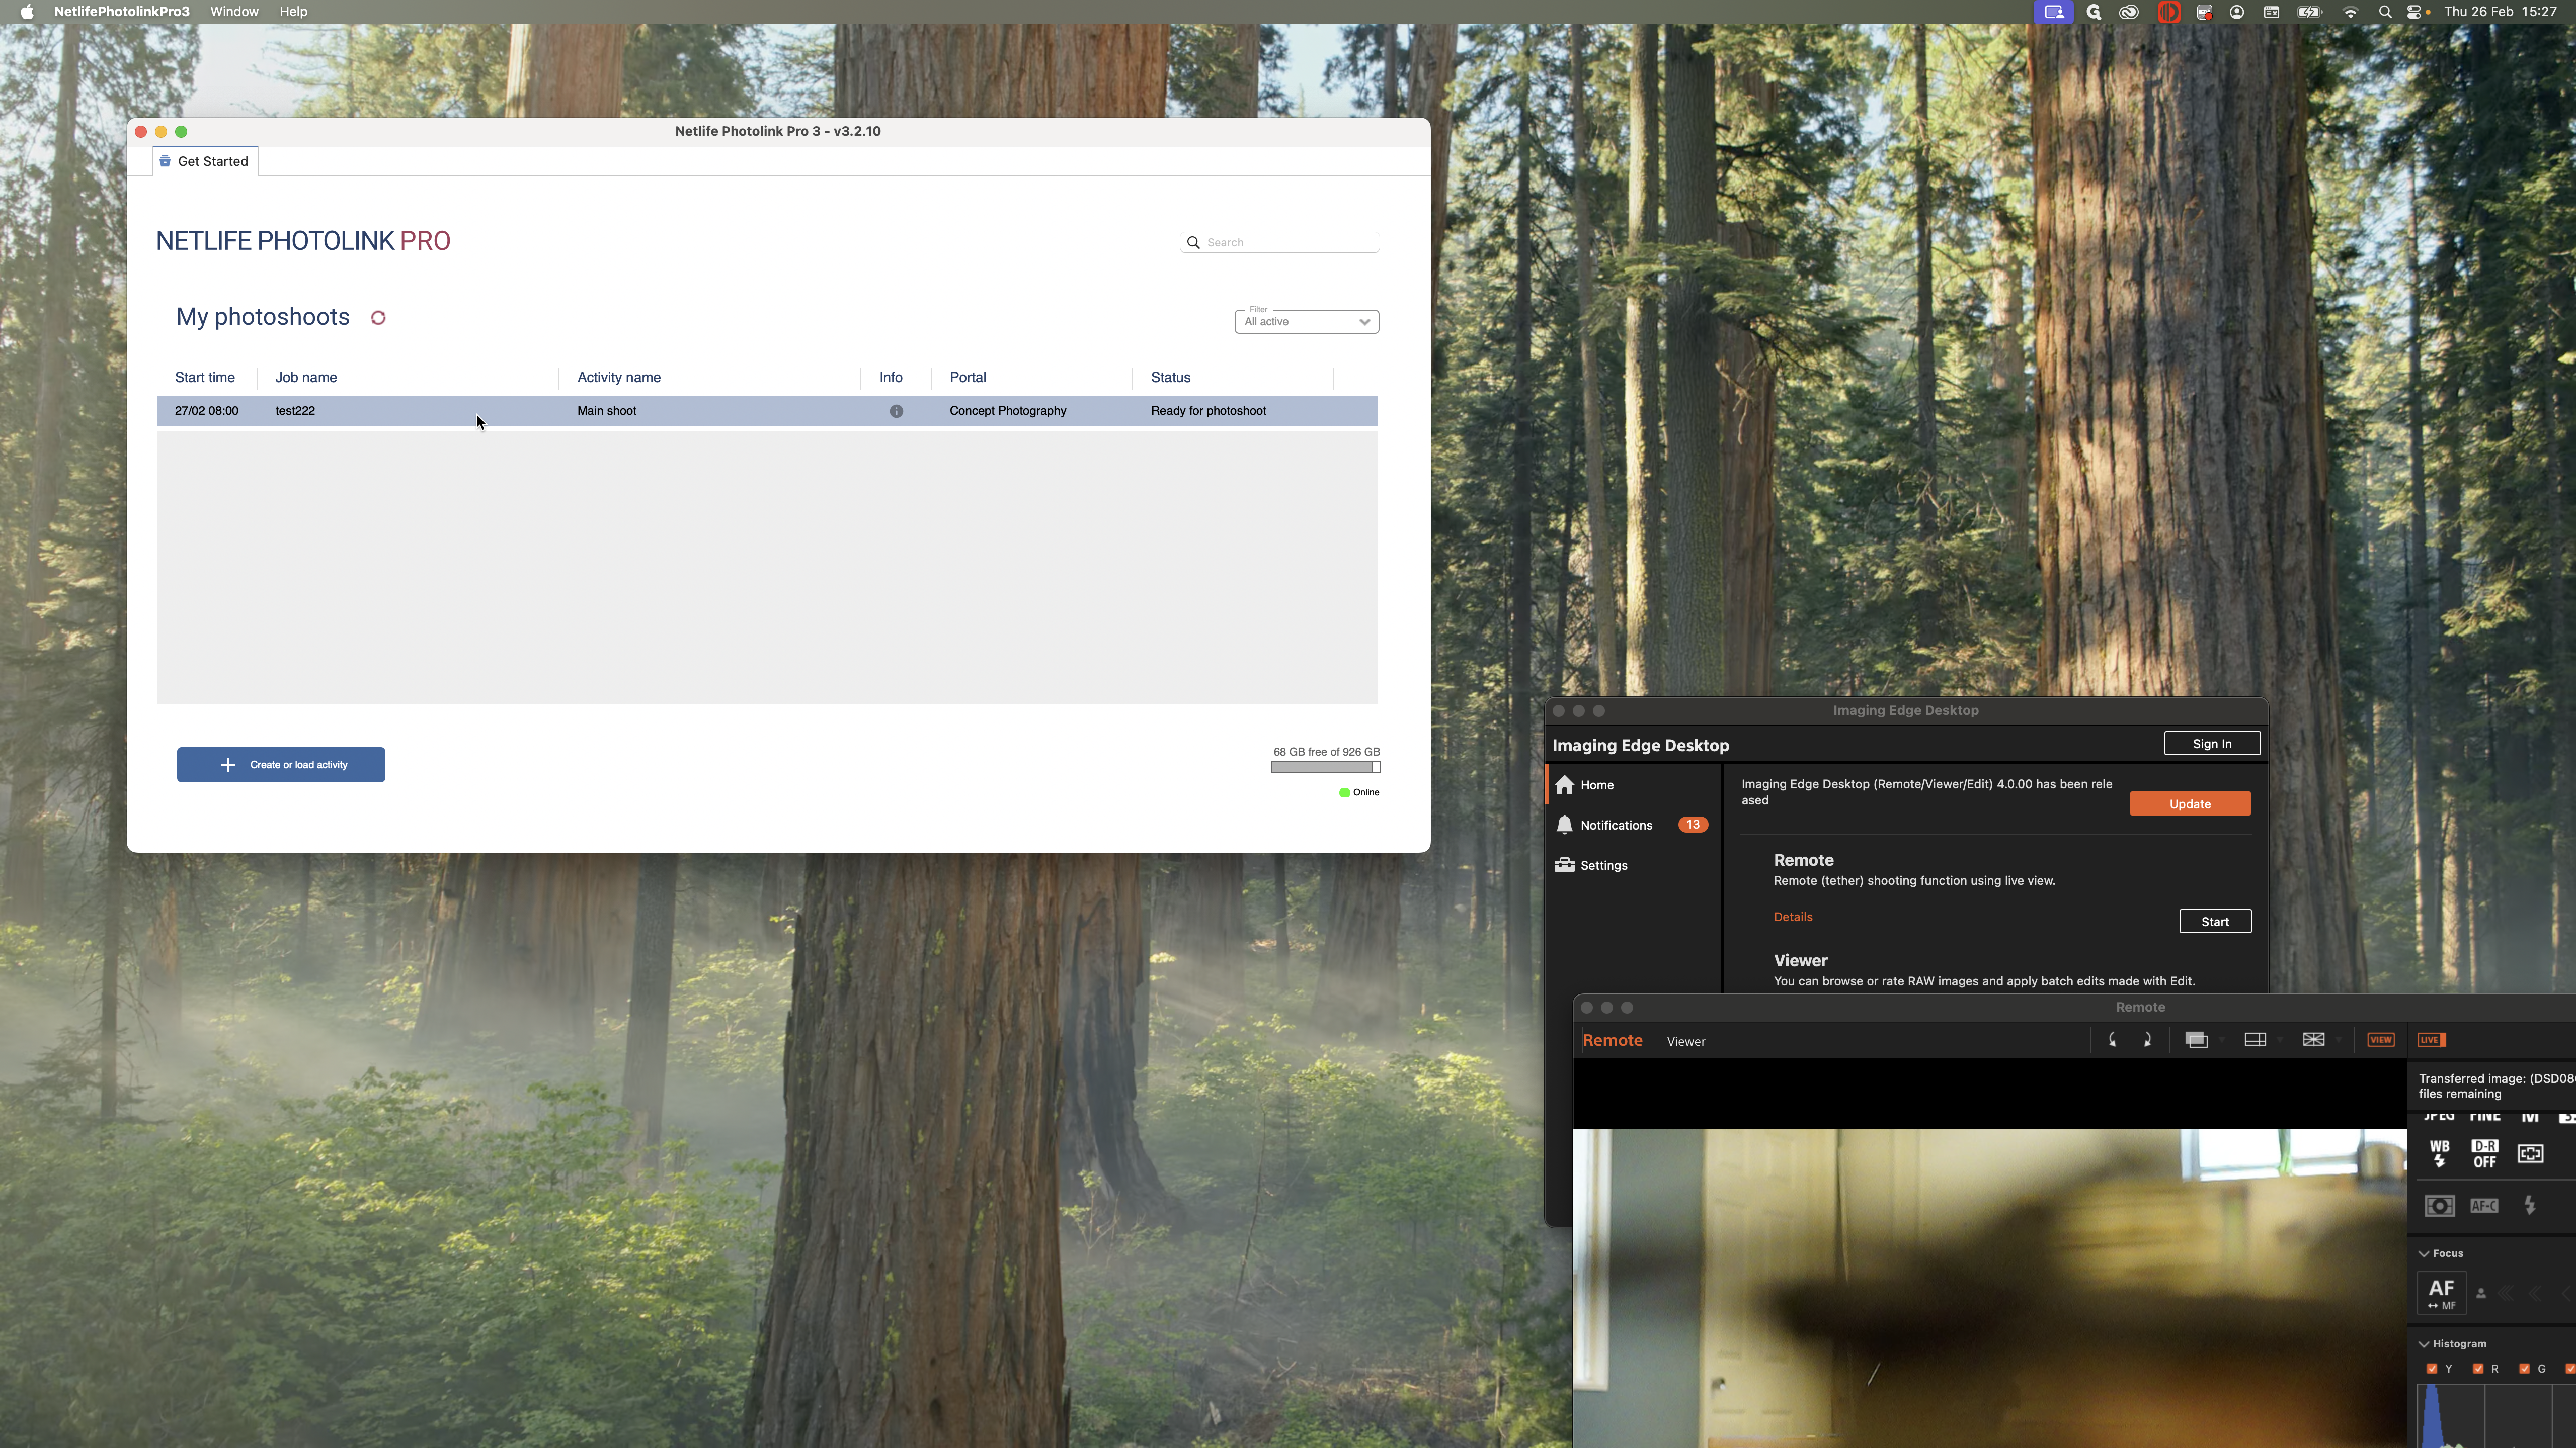The height and width of the screenshot is (1448, 2576).
Task: Uncheck the R histogram checkbox
Action: pos(2478,1368)
